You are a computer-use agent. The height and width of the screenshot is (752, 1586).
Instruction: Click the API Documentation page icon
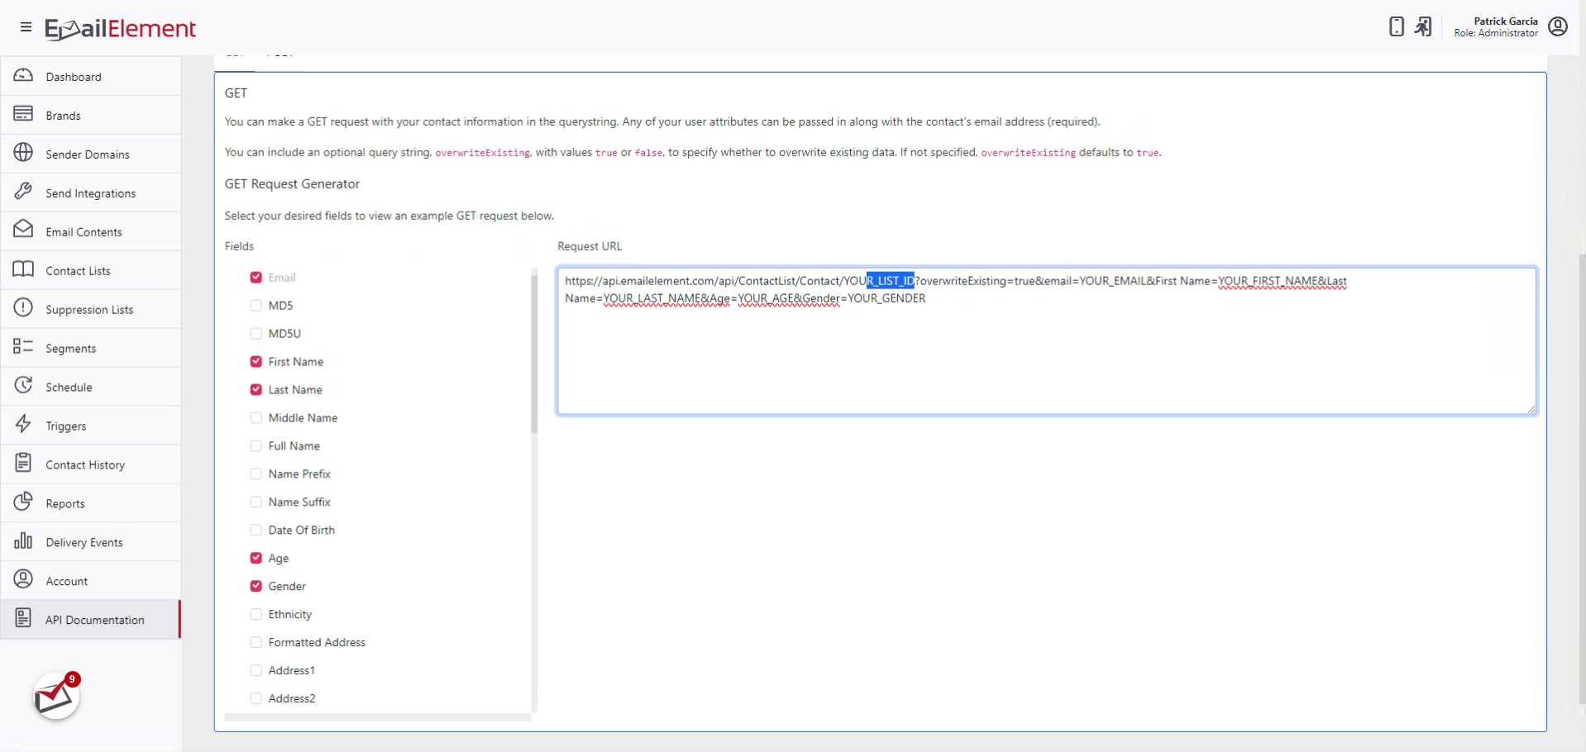[23, 619]
